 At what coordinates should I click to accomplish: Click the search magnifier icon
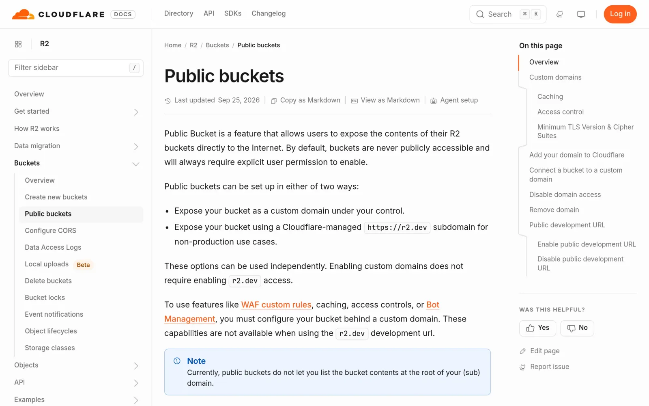pyautogui.click(x=480, y=14)
